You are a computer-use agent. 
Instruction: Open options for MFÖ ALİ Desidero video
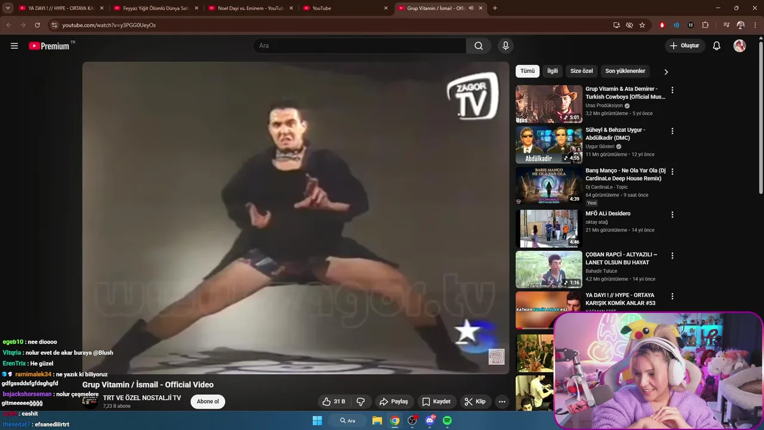click(x=672, y=214)
